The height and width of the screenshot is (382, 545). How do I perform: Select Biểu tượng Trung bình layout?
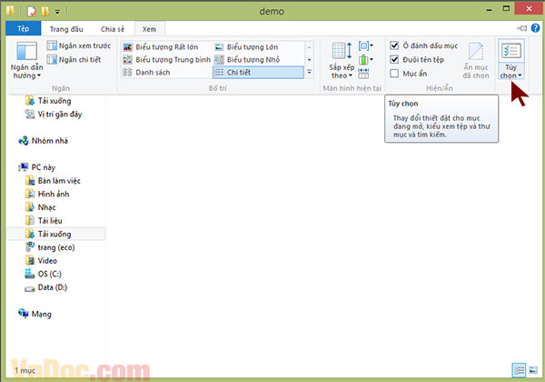(x=167, y=59)
